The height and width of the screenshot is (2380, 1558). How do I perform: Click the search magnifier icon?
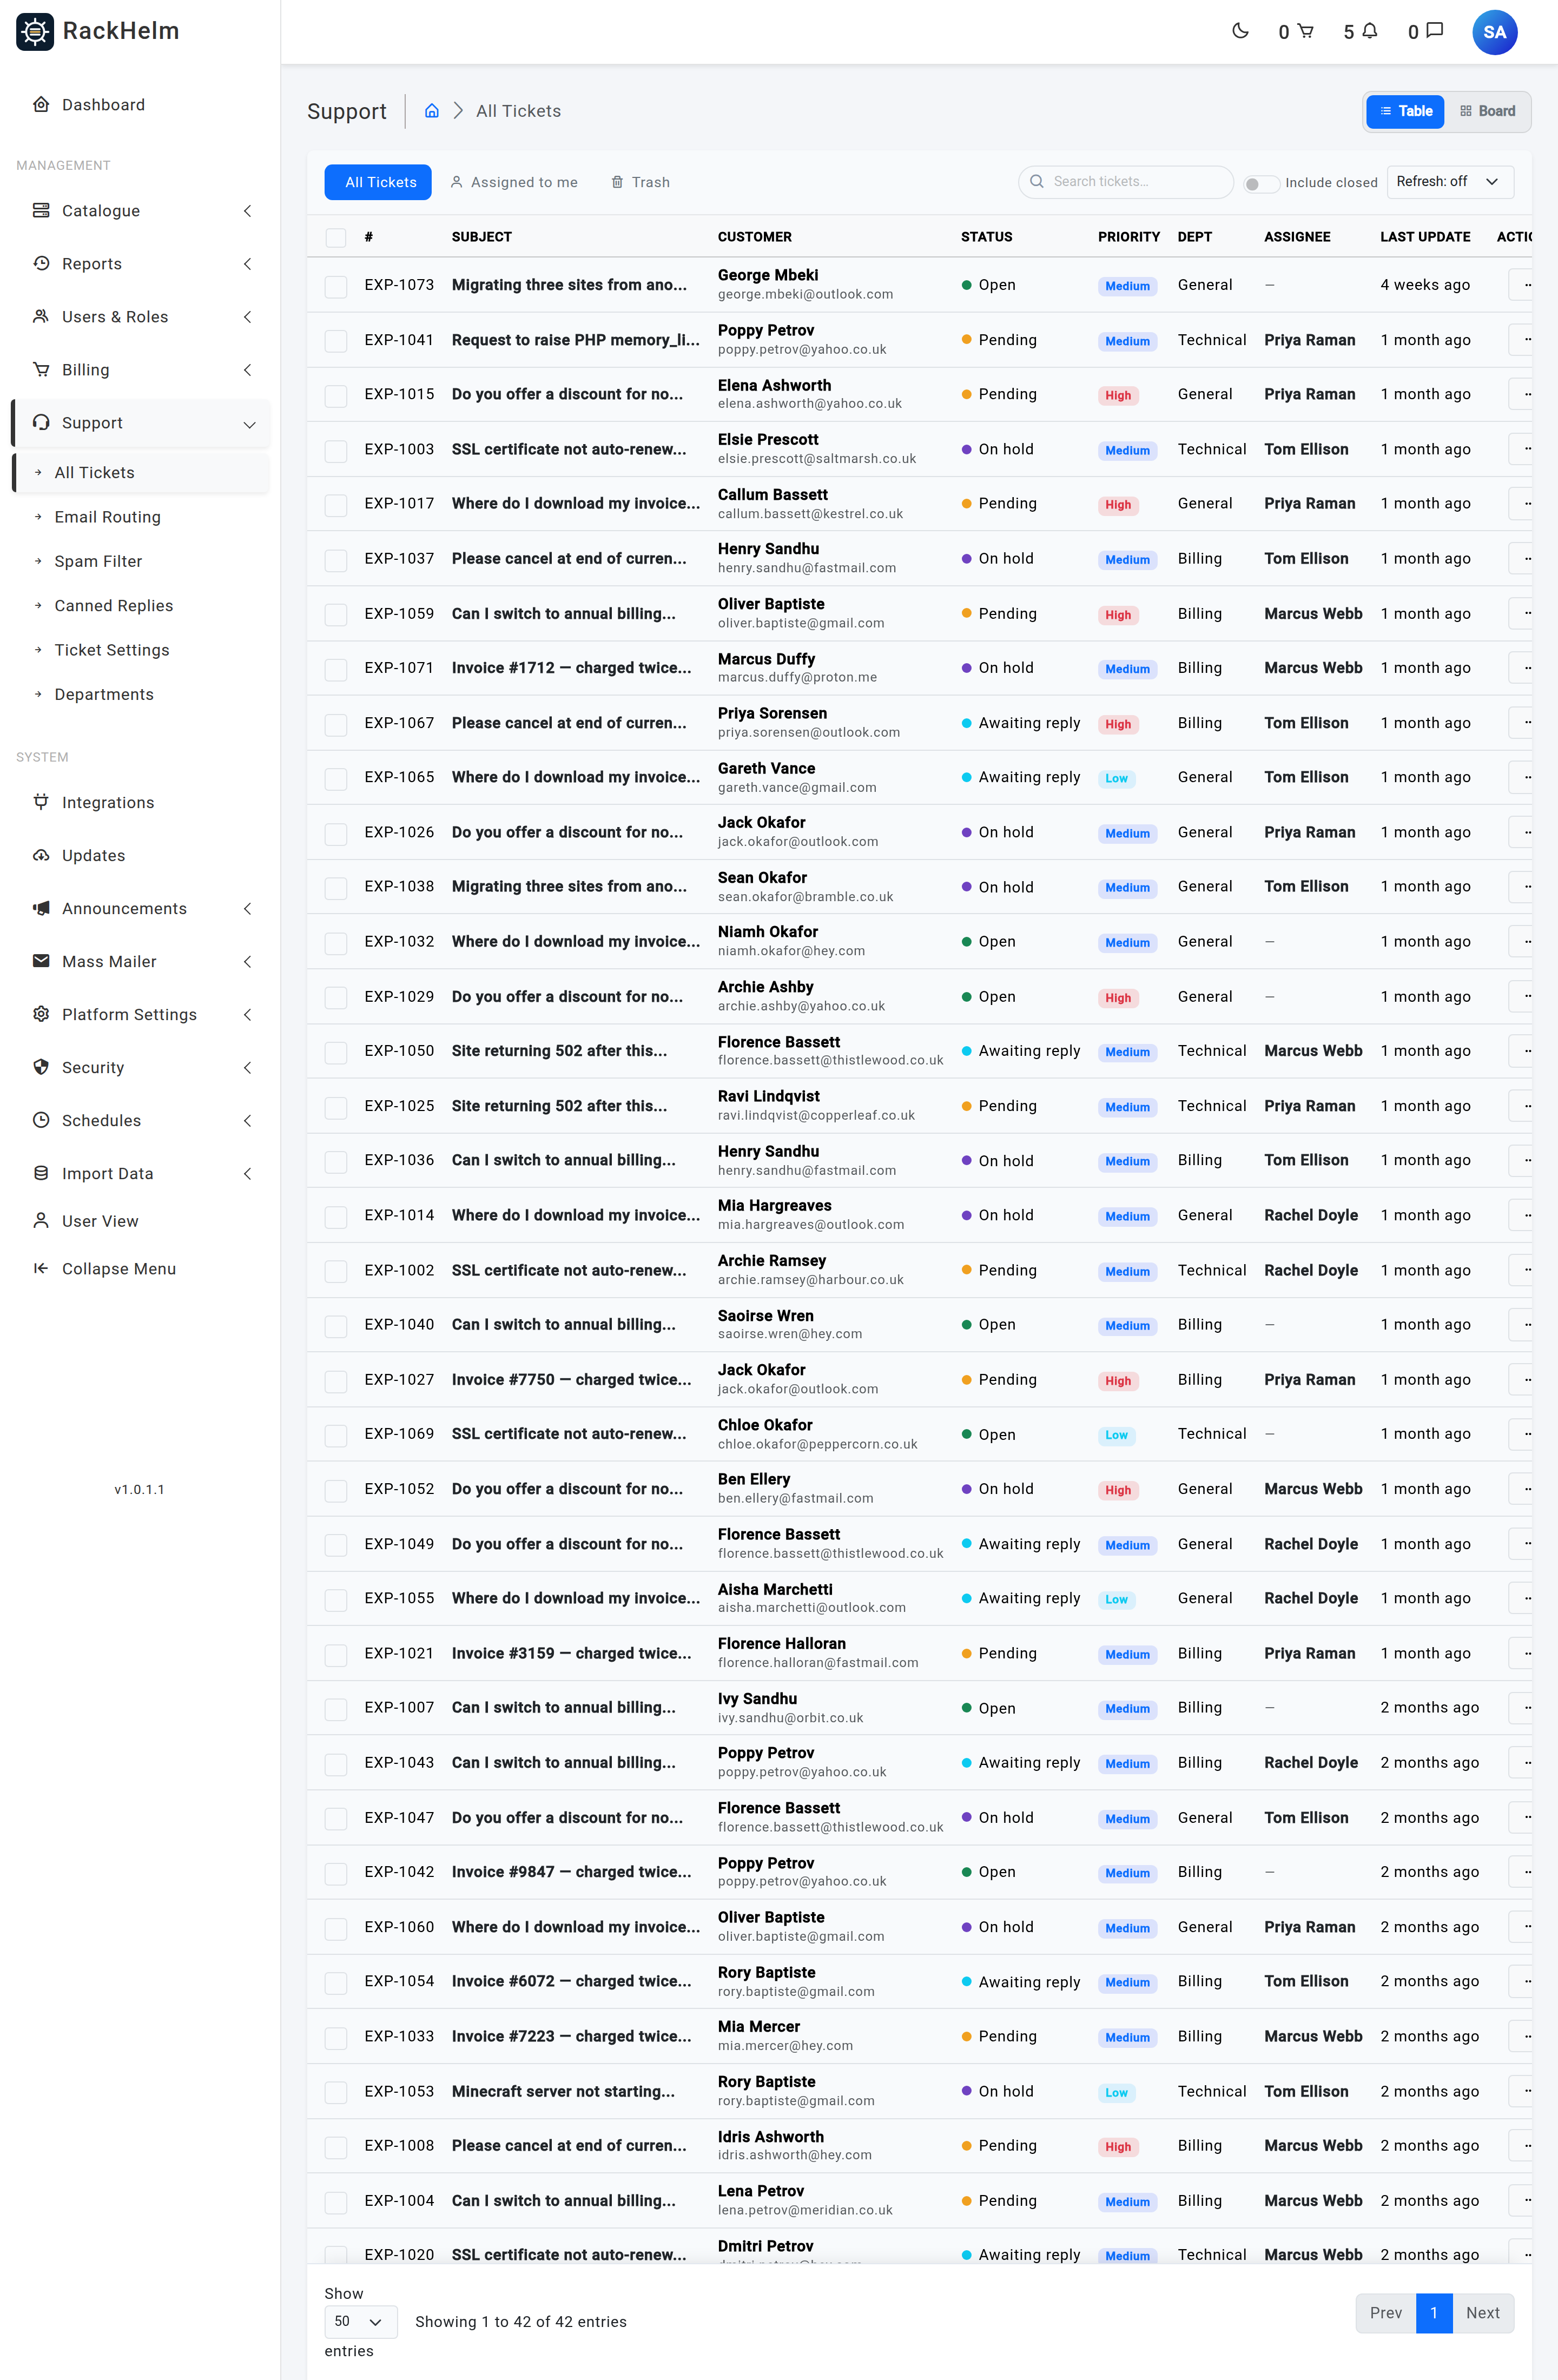pos(1037,181)
